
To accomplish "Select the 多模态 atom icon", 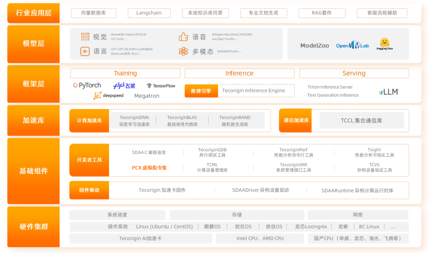I will (x=183, y=51).
